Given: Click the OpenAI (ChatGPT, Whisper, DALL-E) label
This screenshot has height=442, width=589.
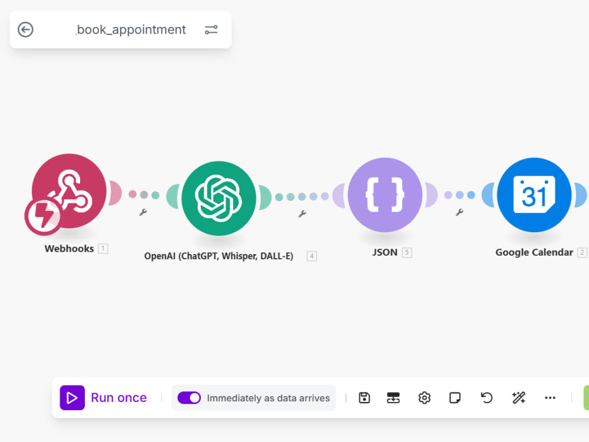Looking at the screenshot, I should coord(219,256).
